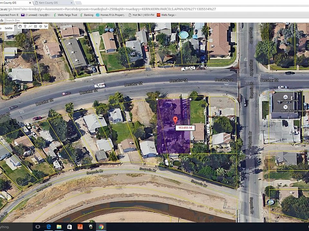
Task: Choose the marker pin drawing tool
Action: [x=25, y=26]
